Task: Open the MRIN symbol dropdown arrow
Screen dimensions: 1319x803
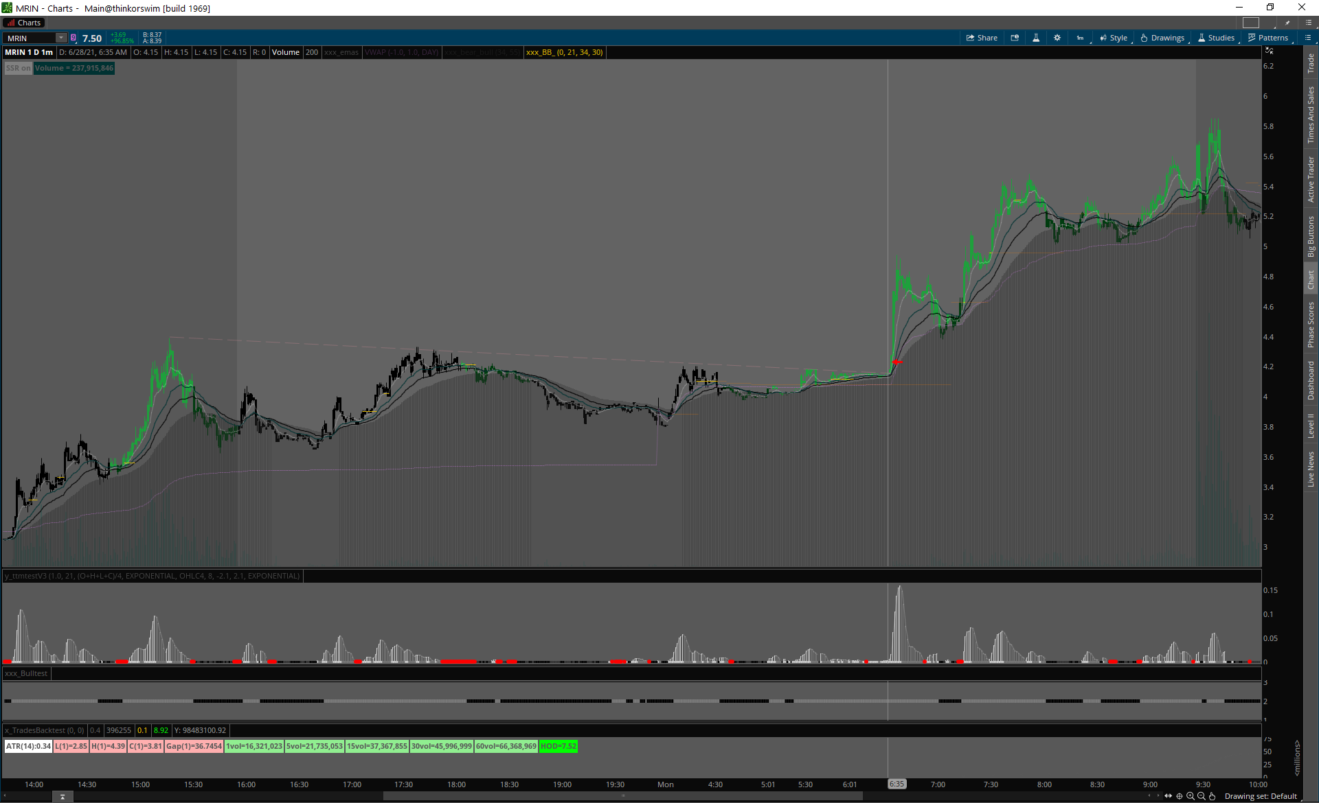Action: [x=61, y=38]
